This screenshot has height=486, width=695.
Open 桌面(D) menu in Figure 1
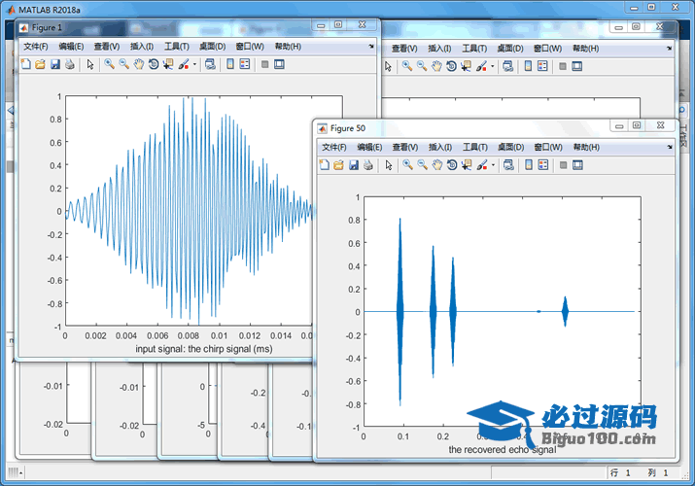tap(212, 47)
